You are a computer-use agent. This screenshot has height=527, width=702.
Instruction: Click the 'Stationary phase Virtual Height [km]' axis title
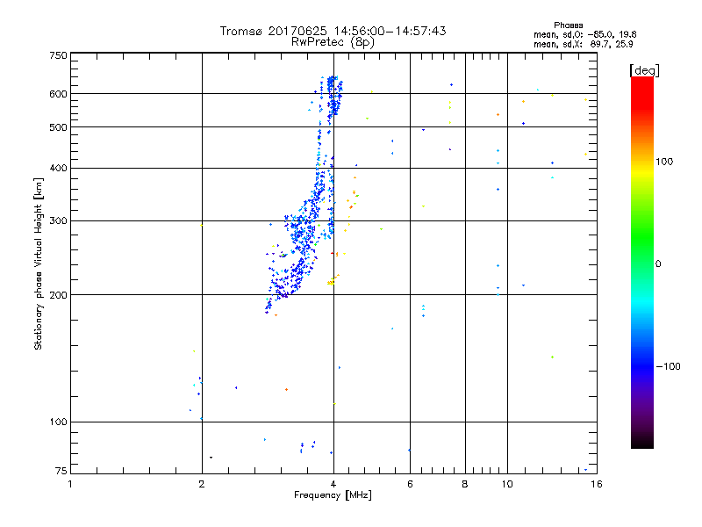coord(39,263)
